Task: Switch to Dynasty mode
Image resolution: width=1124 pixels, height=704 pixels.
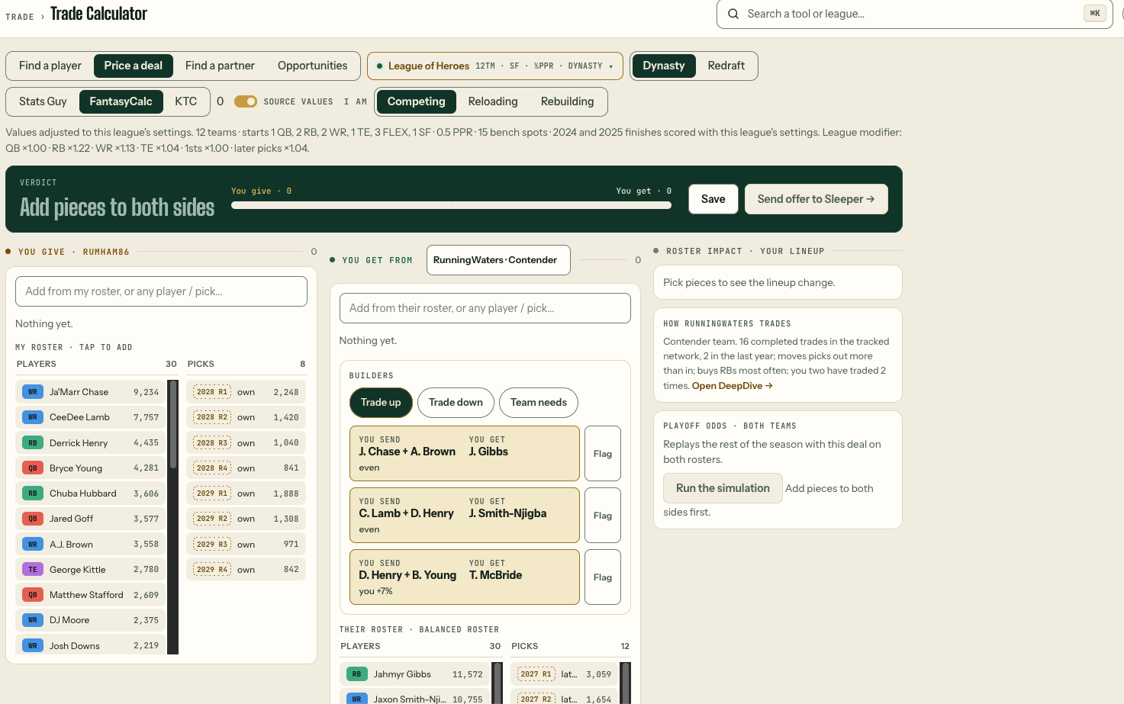Action: (664, 66)
